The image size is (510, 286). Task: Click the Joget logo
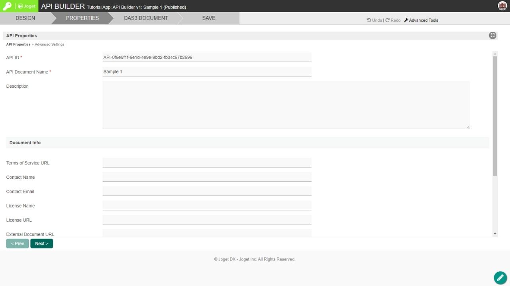[x=27, y=6]
